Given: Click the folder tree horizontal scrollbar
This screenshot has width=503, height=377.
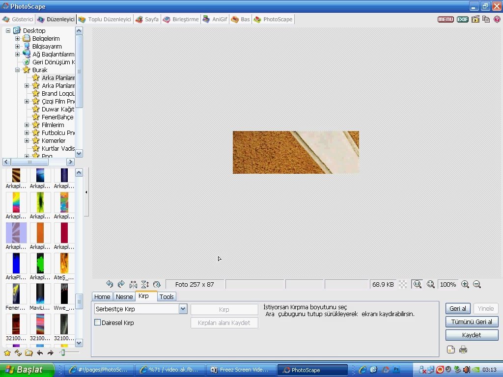Looking at the screenshot, I should pos(29,162).
